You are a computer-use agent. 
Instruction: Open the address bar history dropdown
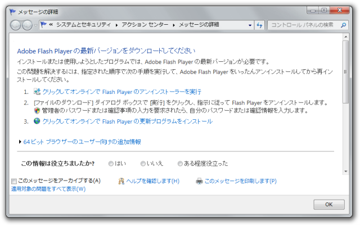coord(249,25)
